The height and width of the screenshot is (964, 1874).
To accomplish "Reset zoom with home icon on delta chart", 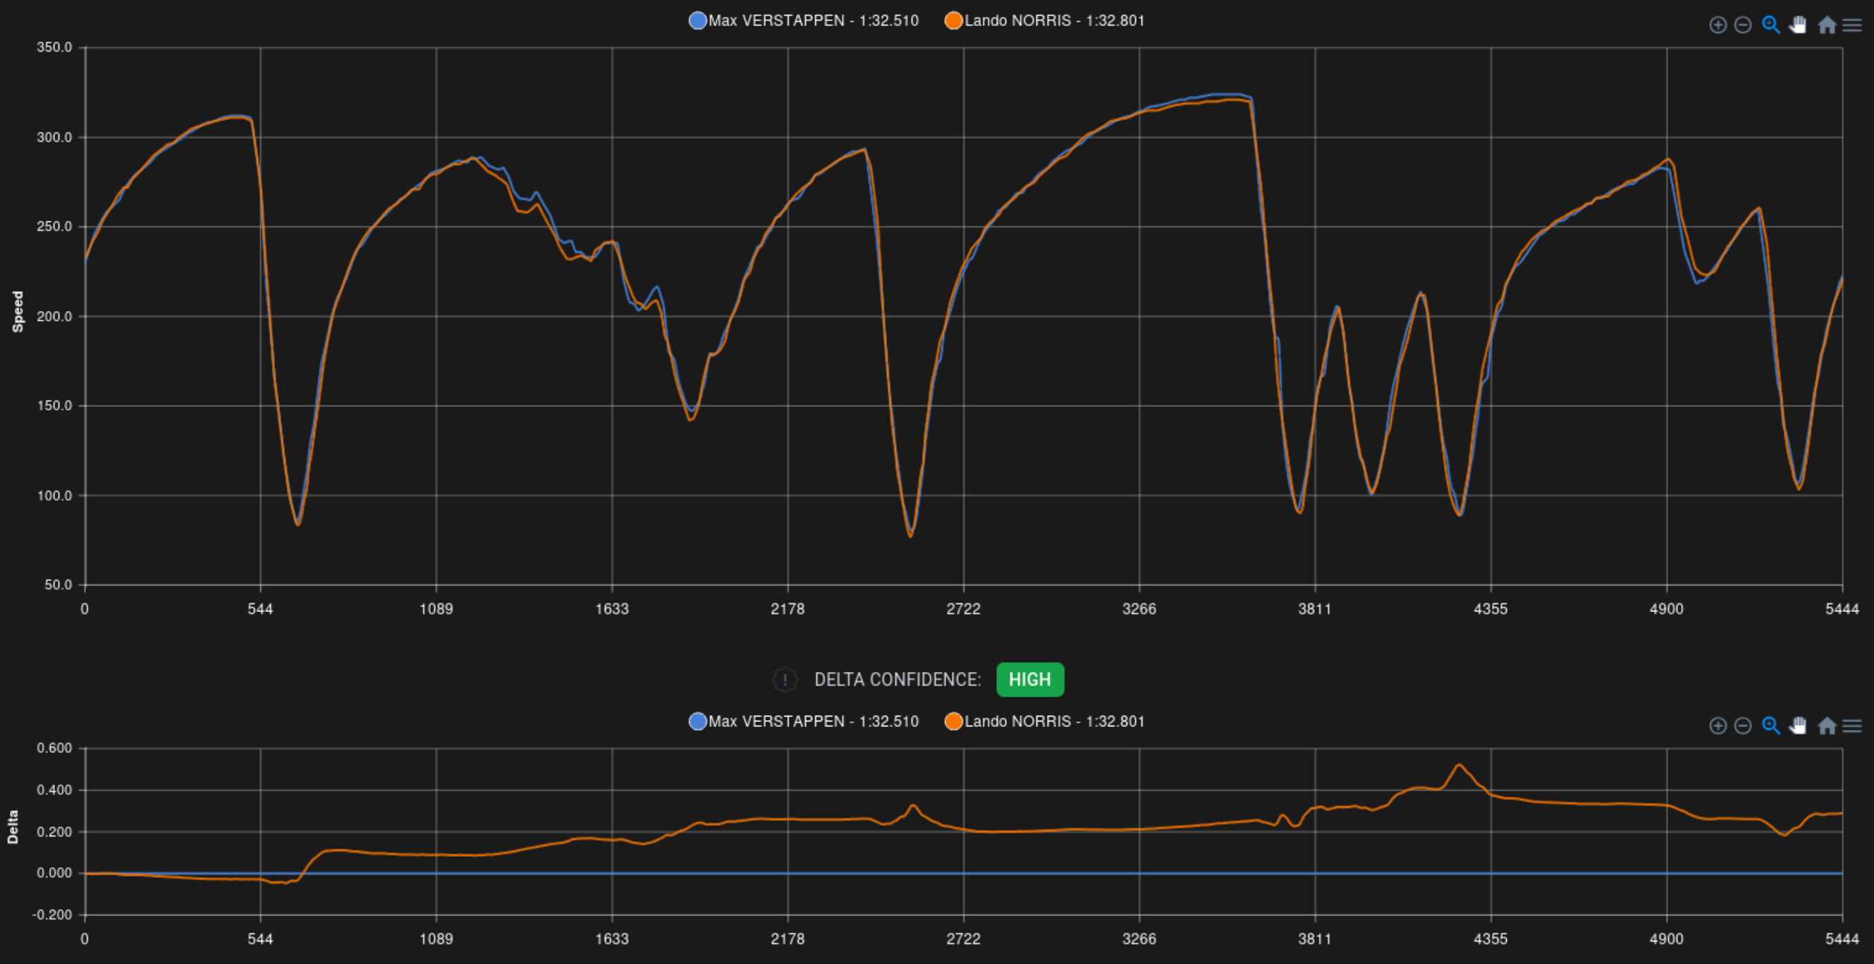I will 1827,726.
